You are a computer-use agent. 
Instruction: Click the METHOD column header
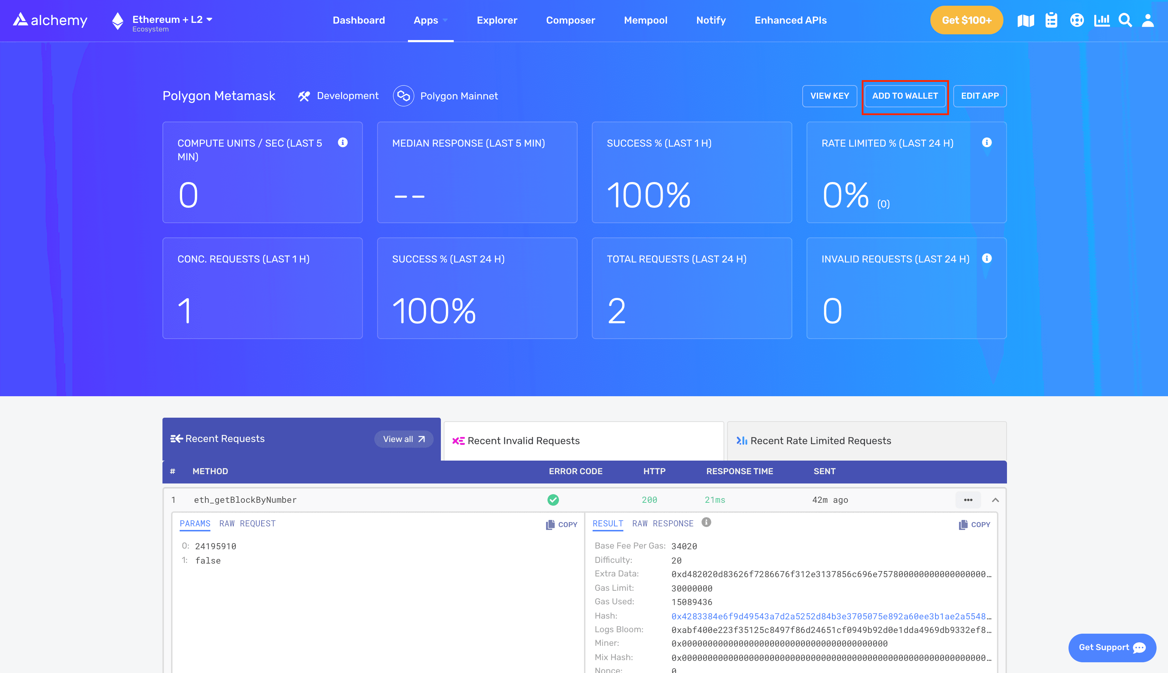pos(210,471)
